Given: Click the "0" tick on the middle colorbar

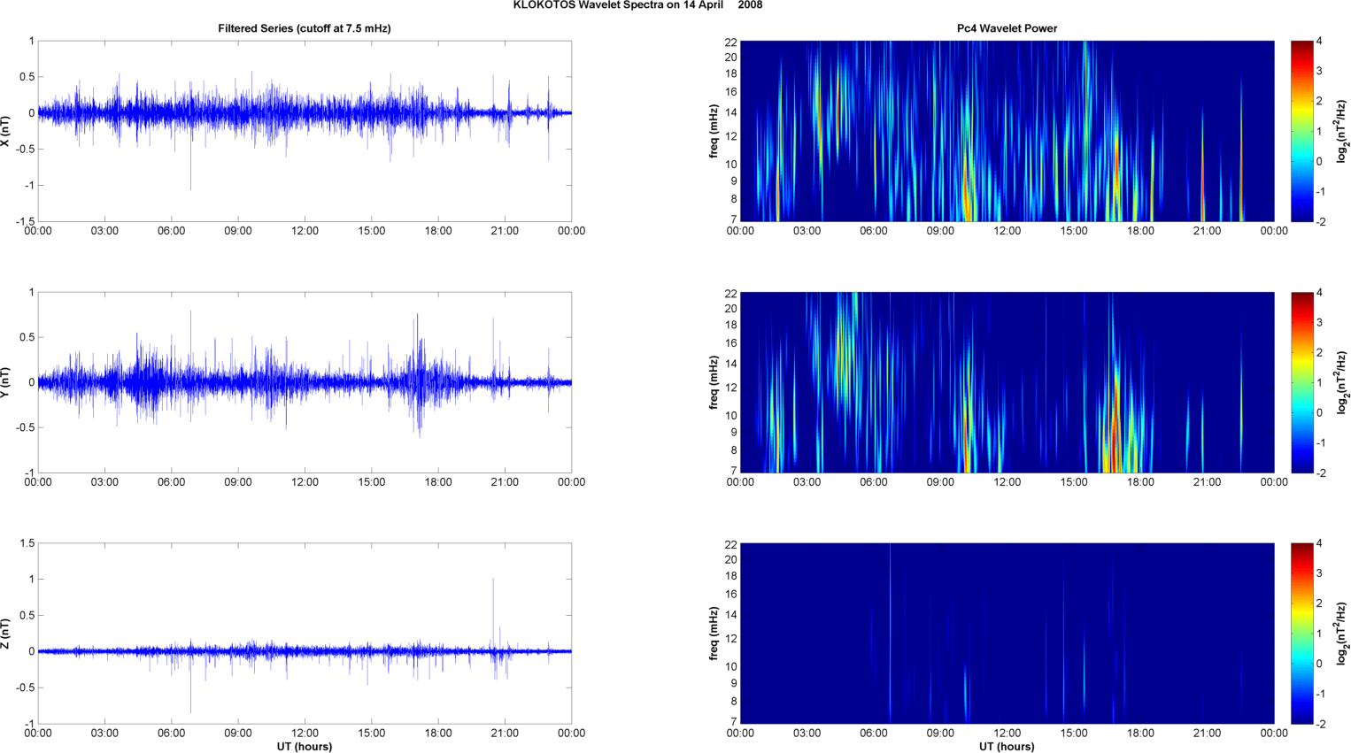Looking at the screenshot, I should pos(1320,413).
